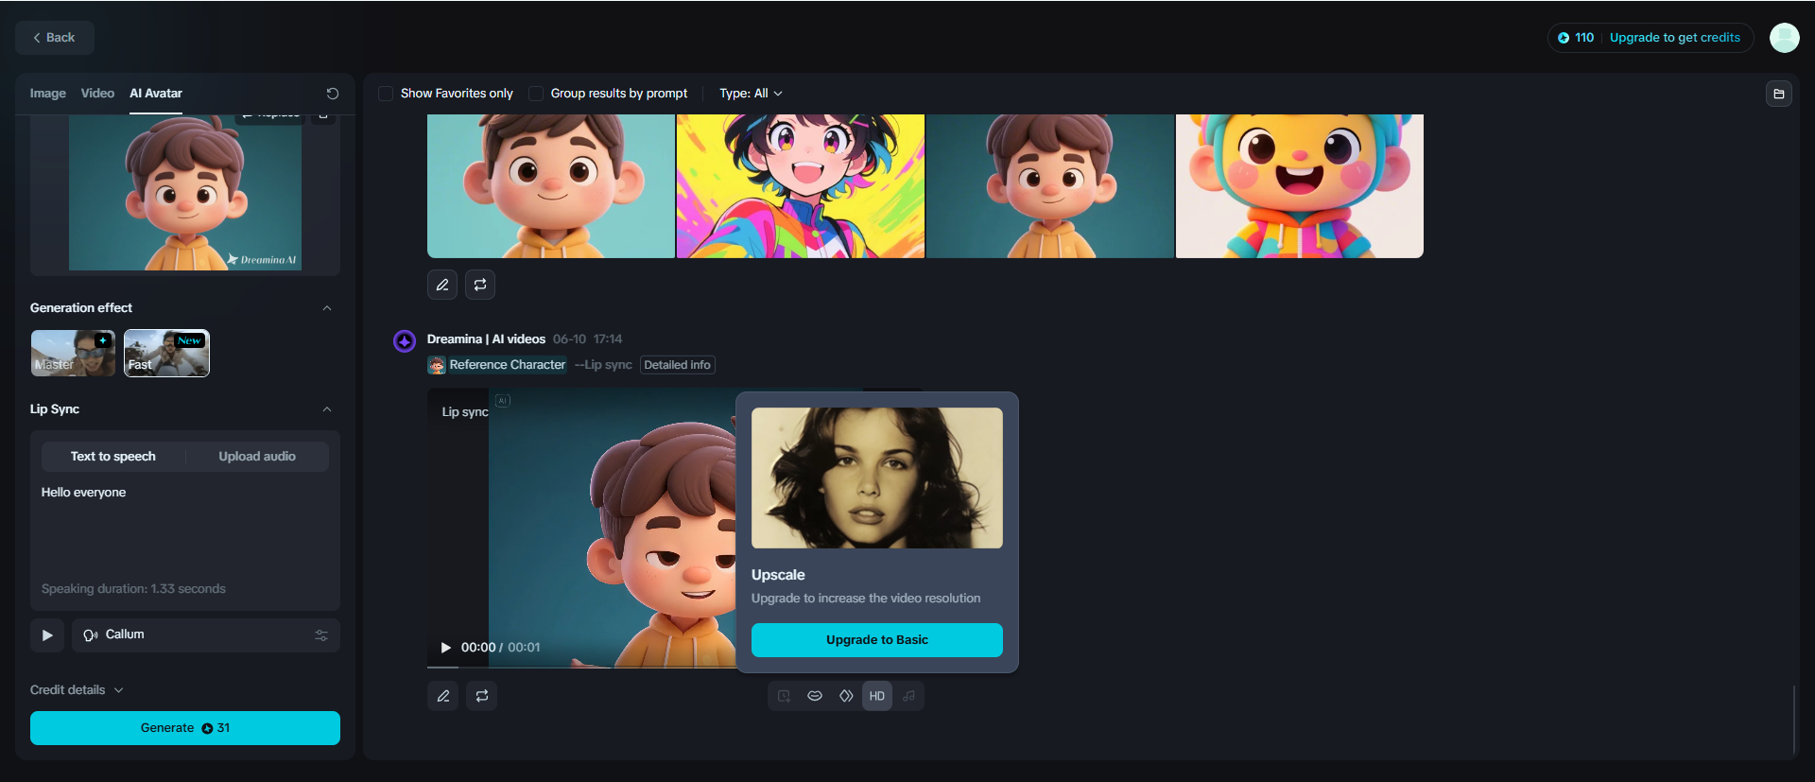1815x782 pixels.
Task: Select the Master generation effect
Action: coord(73,354)
